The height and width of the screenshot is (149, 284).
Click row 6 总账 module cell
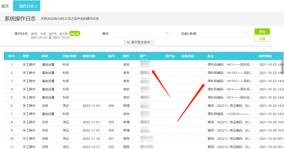pyautogui.click(x=45, y=106)
